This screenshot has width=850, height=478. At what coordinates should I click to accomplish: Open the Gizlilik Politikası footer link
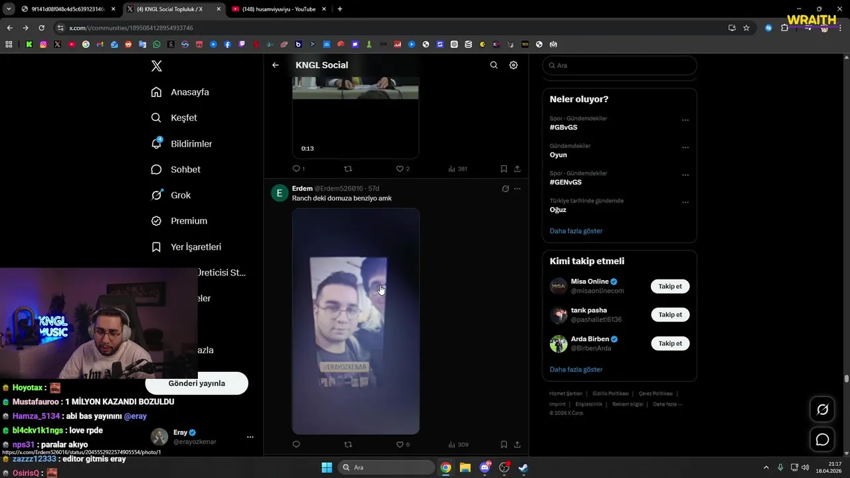(x=610, y=394)
